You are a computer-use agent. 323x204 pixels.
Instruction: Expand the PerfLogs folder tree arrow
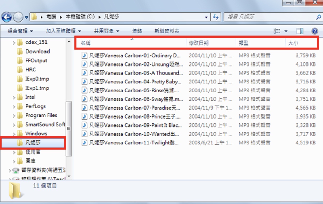14,106
